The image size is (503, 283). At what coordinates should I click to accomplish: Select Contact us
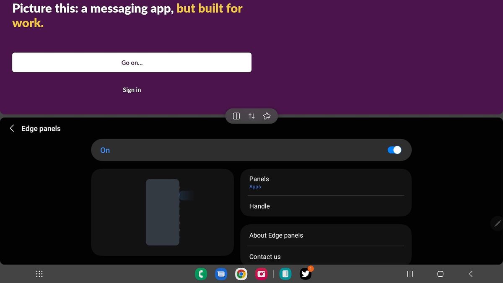click(x=326, y=257)
